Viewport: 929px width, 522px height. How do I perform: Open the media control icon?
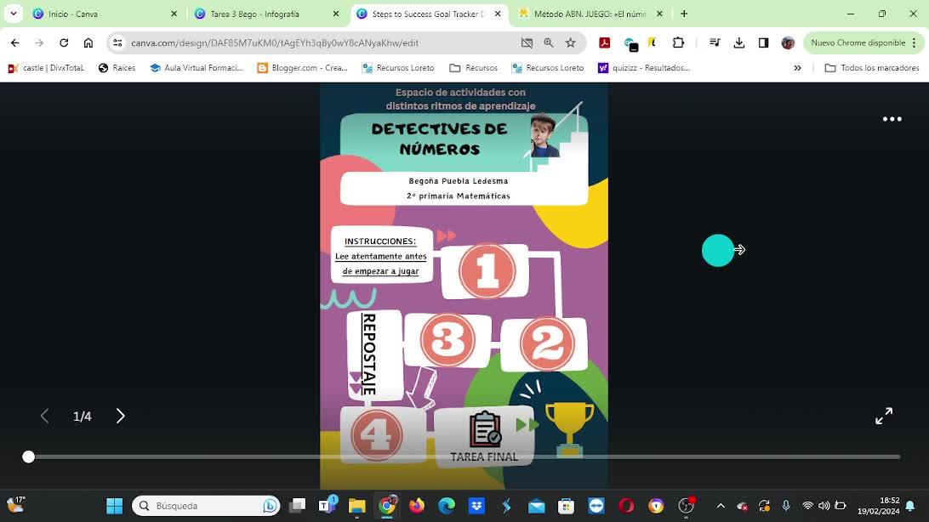click(x=715, y=43)
